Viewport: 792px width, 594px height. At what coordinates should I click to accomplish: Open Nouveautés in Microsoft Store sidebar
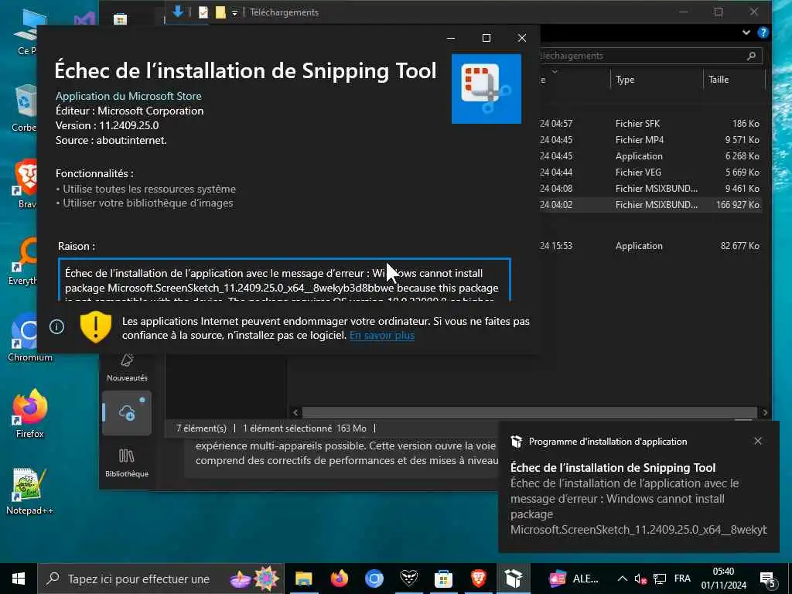tap(127, 367)
